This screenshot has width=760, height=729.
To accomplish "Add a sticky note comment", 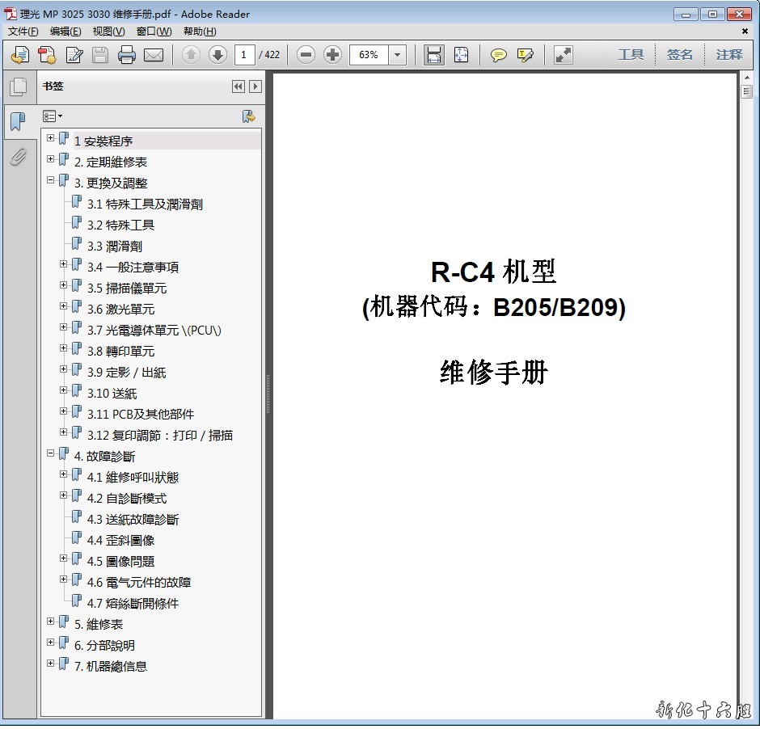I will [499, 55].
